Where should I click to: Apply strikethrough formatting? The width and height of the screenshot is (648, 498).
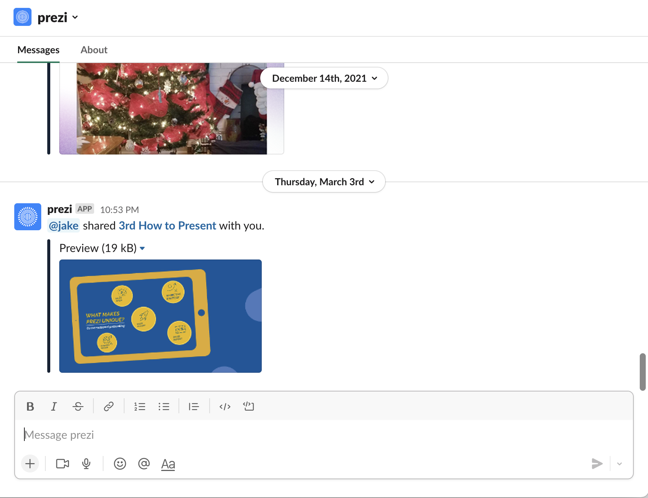click(x=78, y=406)
